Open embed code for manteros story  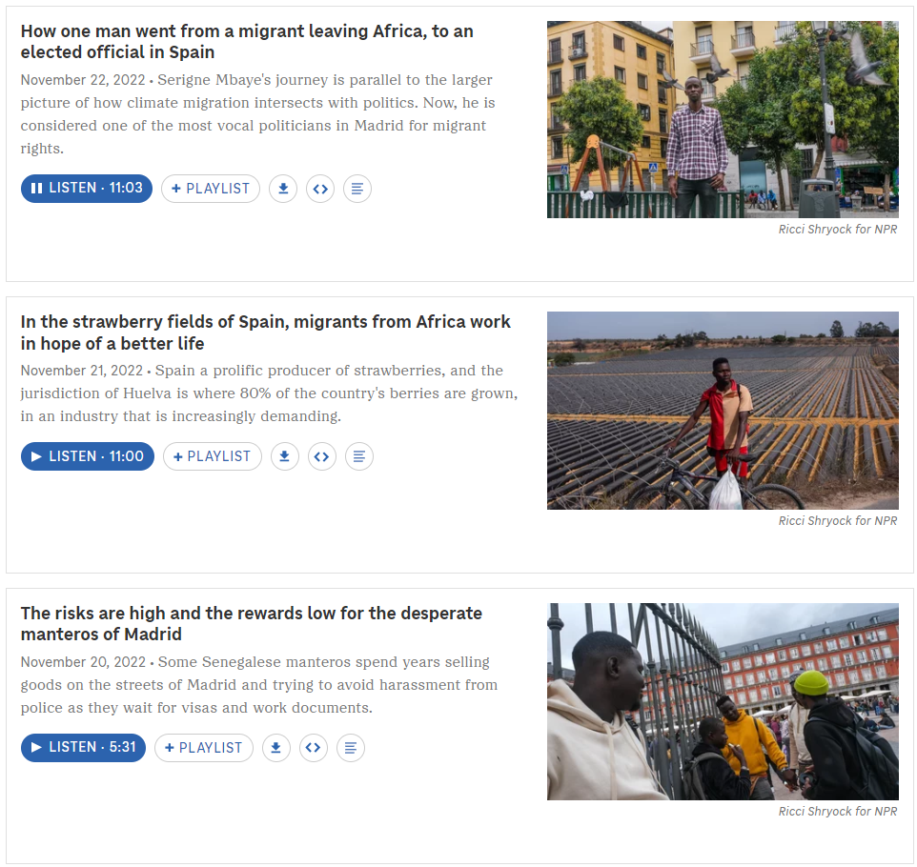[313, 748]
